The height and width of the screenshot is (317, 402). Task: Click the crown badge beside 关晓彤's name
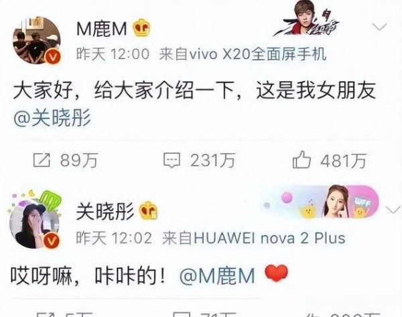tap(148, 211)
